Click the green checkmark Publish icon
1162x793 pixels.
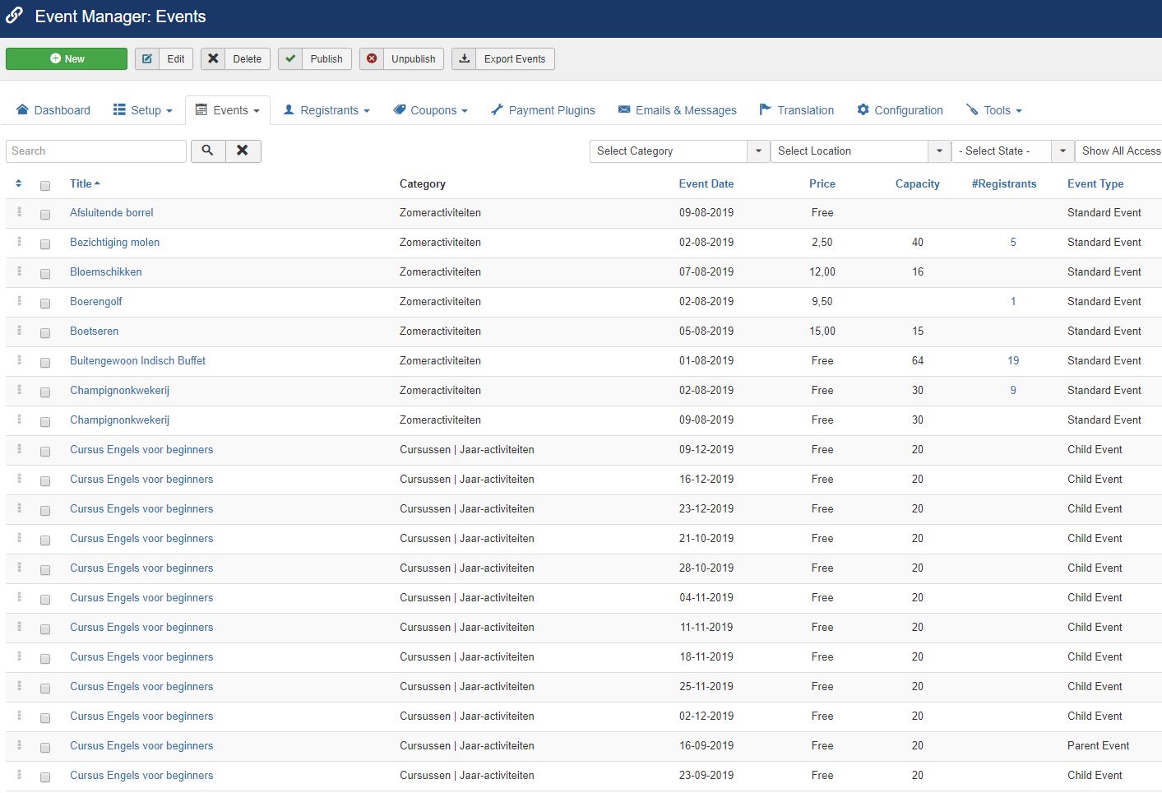click(x=290, y=59)
